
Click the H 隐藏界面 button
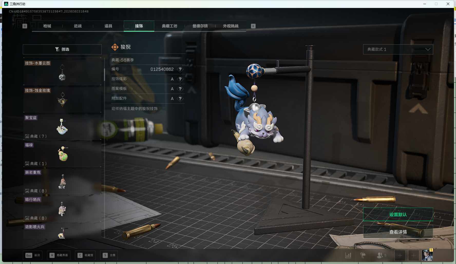(x=59, y=255)
